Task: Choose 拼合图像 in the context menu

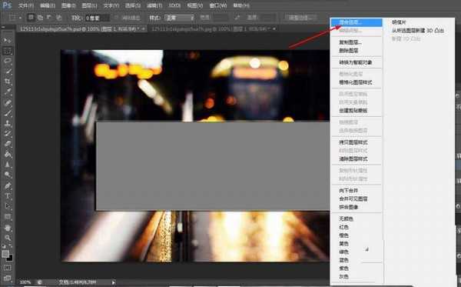Action: [x=357, y=207]
